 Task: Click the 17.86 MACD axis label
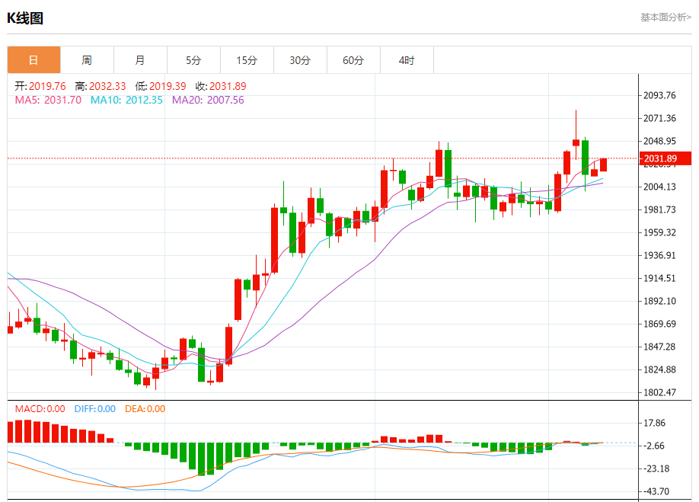click(654, 423)
